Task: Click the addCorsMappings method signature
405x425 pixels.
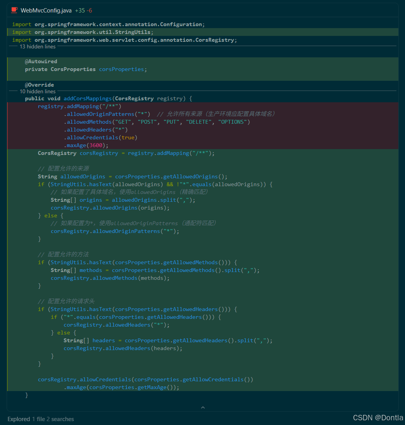Action: pyautogui.click(x=108, y=98)
